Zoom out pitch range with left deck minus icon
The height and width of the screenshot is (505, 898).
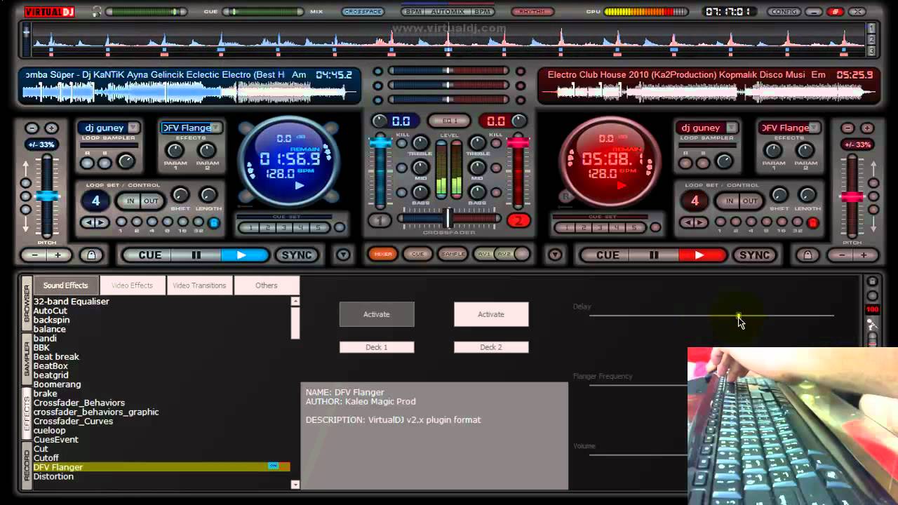(32, 128)
